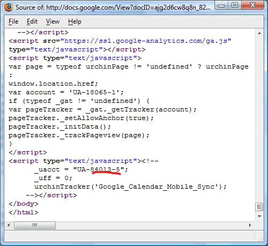Click the vertical scrollbar thumb
Image resolution: width=268 pixels, height=246 pixels.
tap(259, 207)
